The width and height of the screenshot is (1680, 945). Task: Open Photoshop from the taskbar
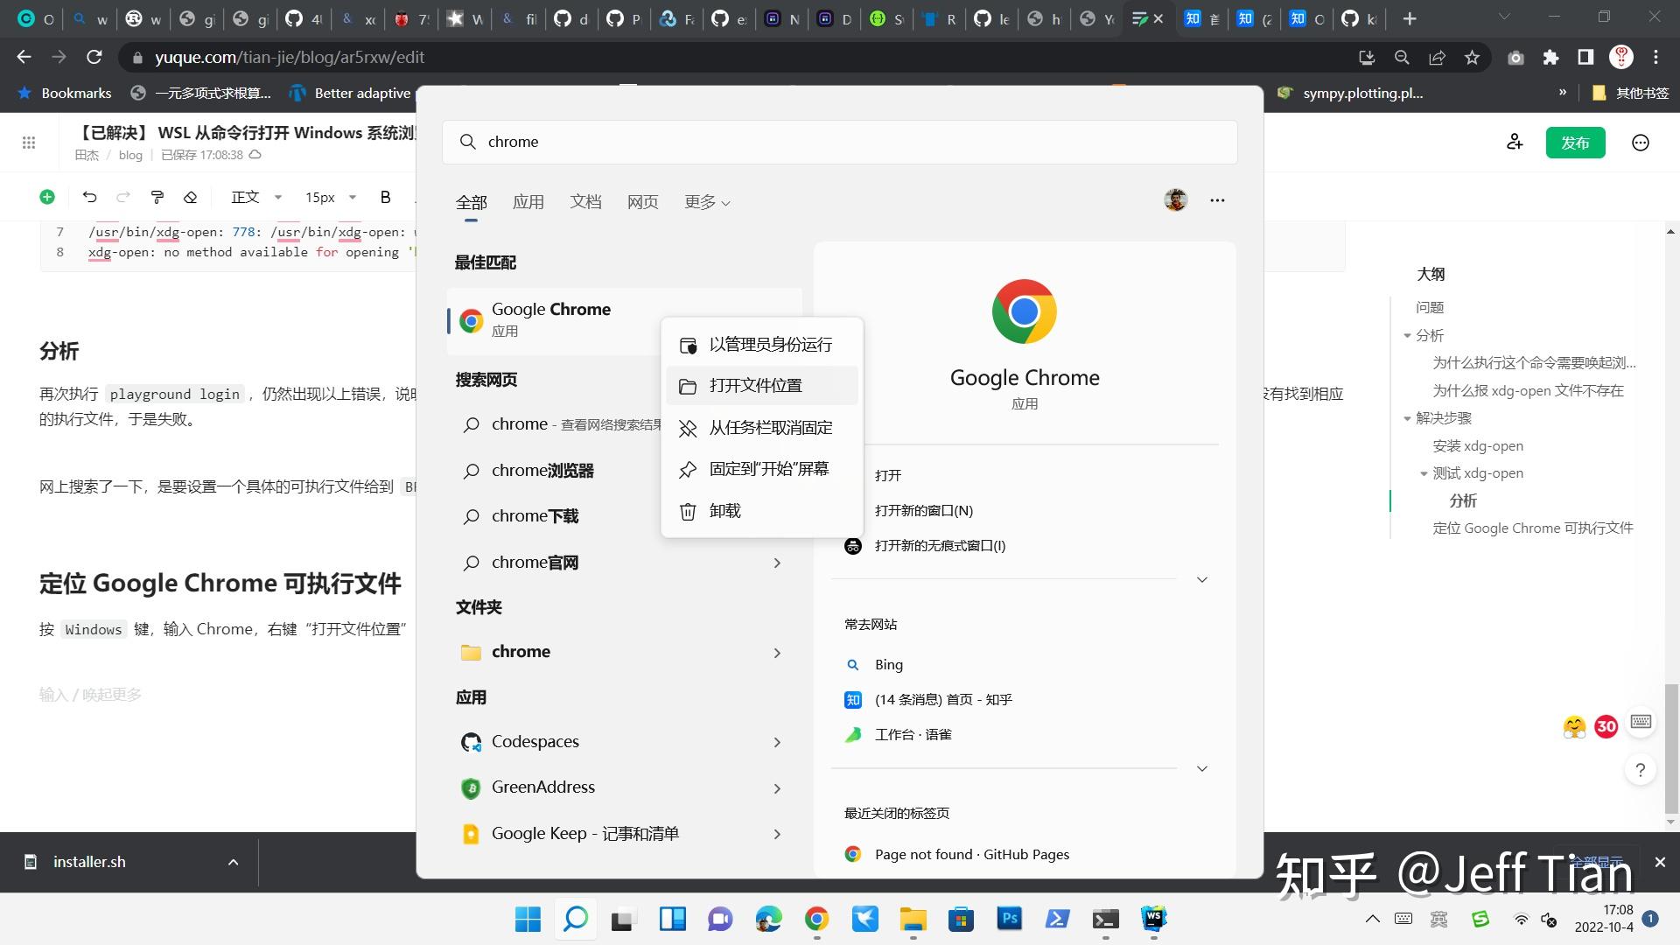[1009, 919]
